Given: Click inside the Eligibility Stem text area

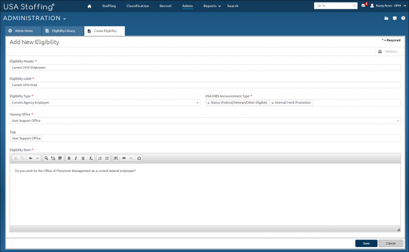Looking at the screenshot, I should (x=205, y=194).
